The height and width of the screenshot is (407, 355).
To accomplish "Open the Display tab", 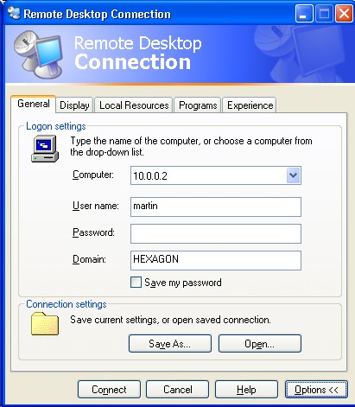I will pos(74,105).
